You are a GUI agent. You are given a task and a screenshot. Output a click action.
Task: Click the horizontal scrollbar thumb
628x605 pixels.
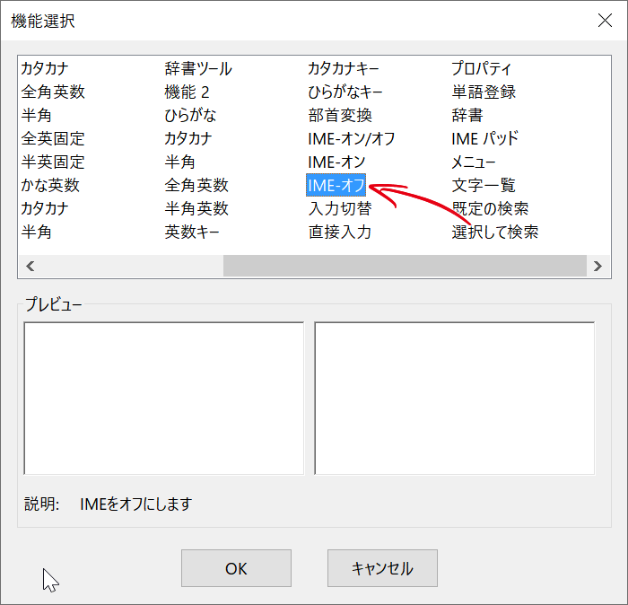tap(405, 266)
